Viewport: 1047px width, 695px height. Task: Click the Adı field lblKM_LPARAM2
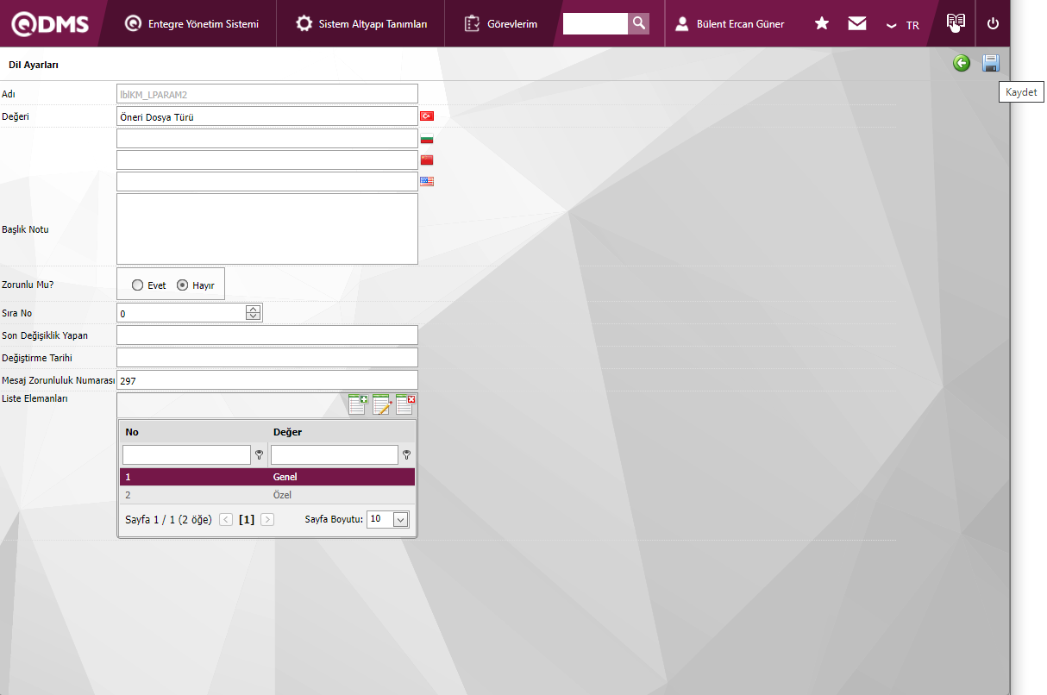click(267, 93)
